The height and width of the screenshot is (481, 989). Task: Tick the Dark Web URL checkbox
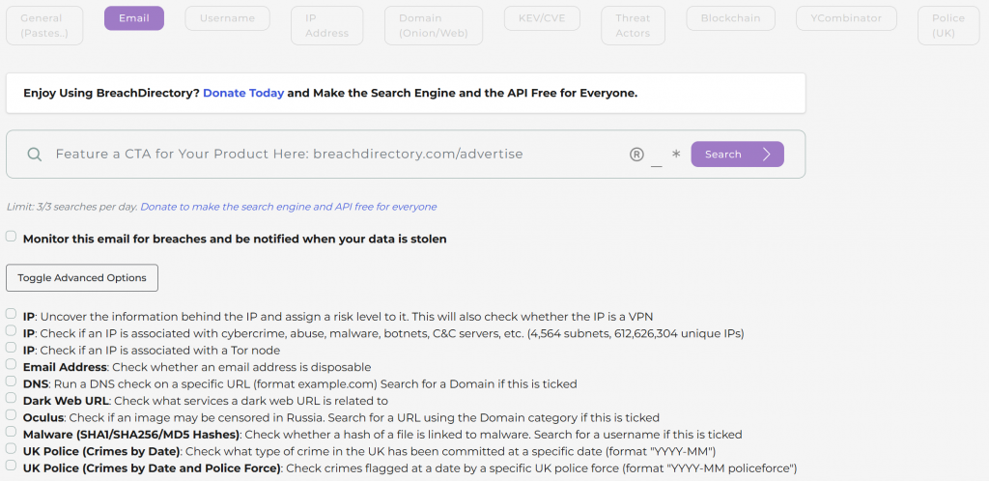pyautogui.click(x=11, y=398)
